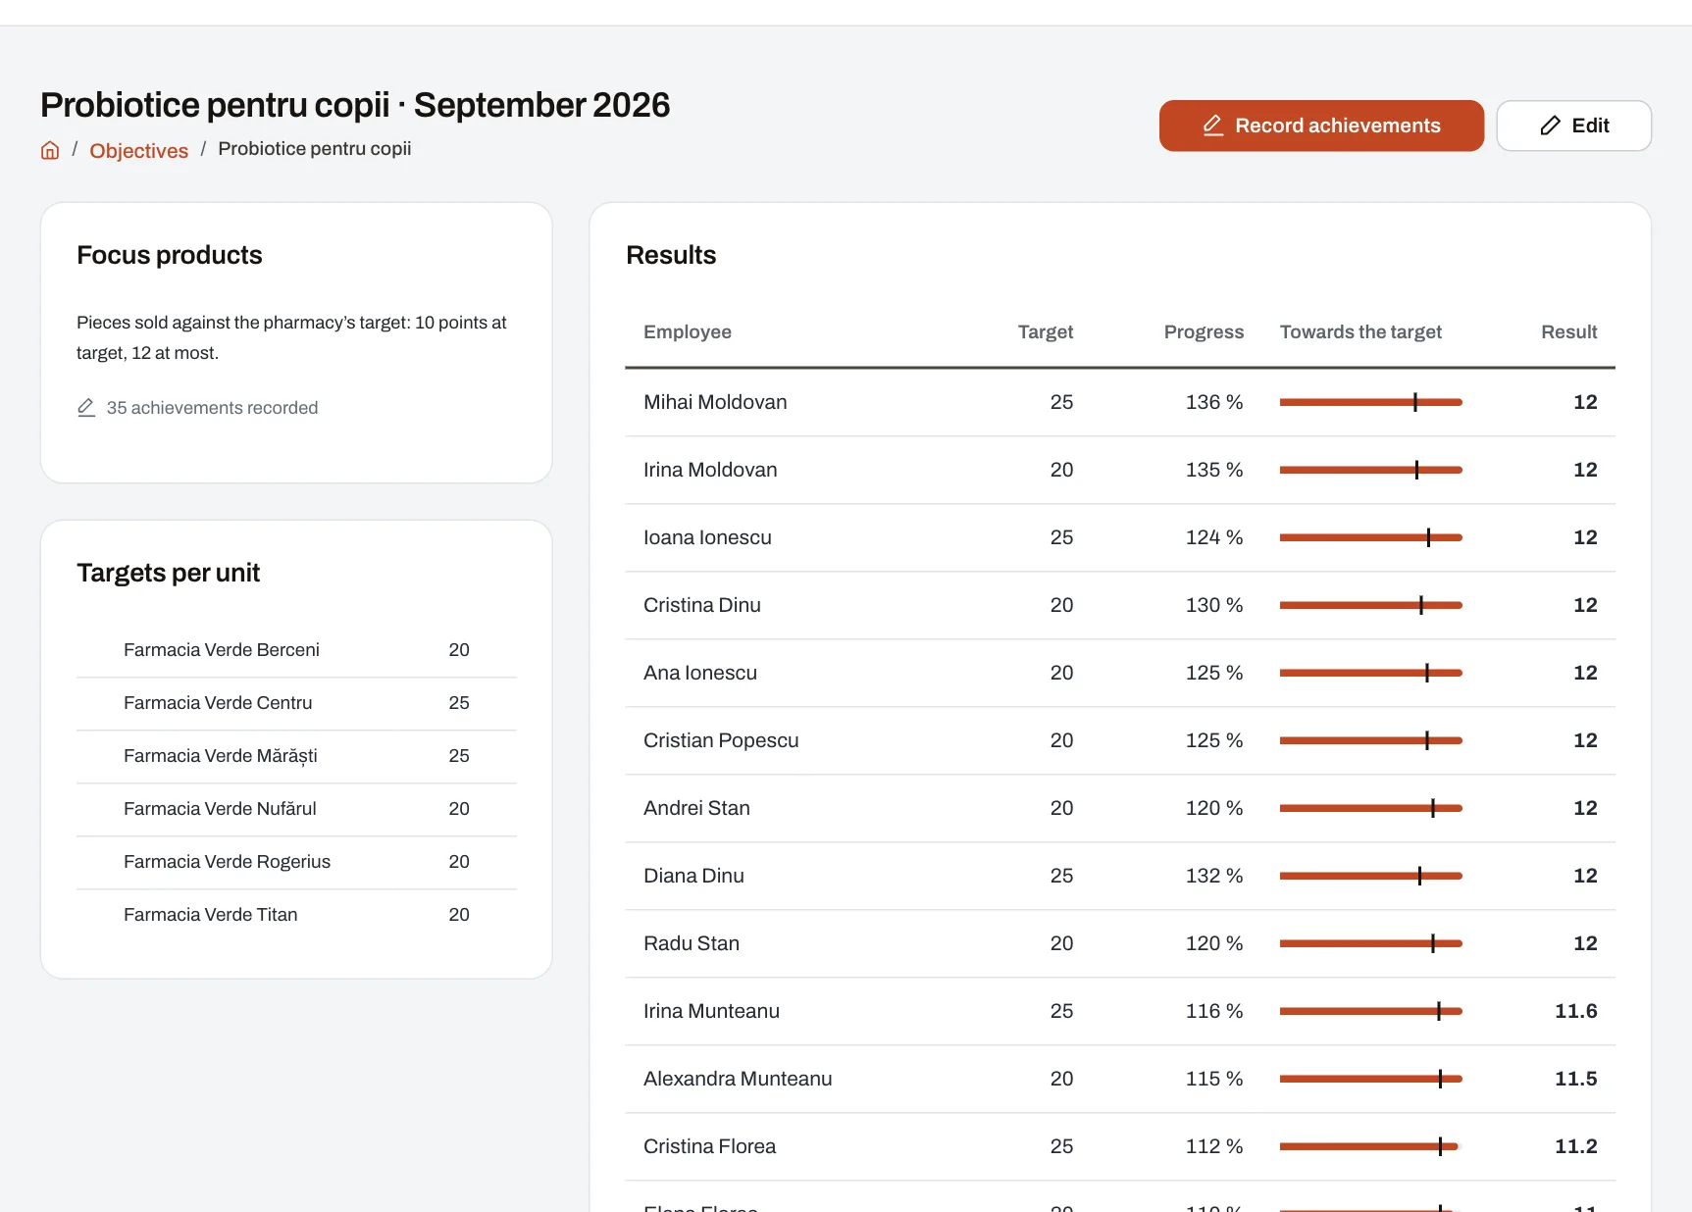This screenshot has height=1212, width=1692.
Task: Click the 132 % progress value
Action: click(x=1214, y=876)
